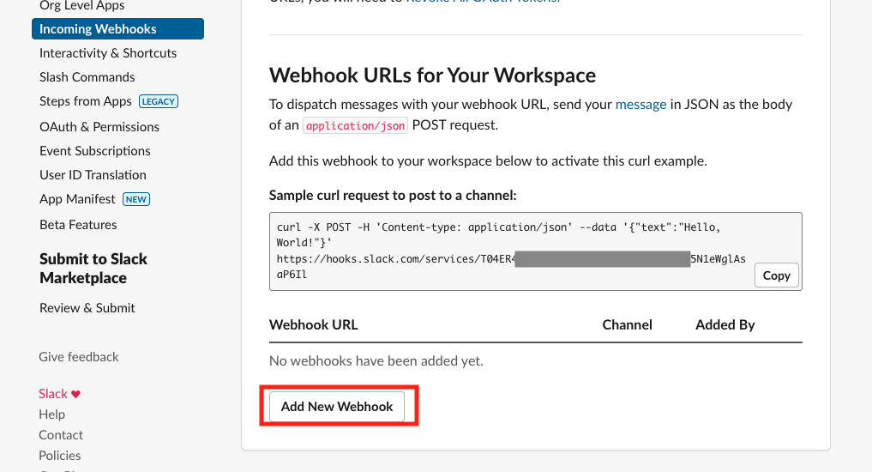This screenshot has width=872, height=472.
Task: Open User ID Translation page
Action: [93, 175]
